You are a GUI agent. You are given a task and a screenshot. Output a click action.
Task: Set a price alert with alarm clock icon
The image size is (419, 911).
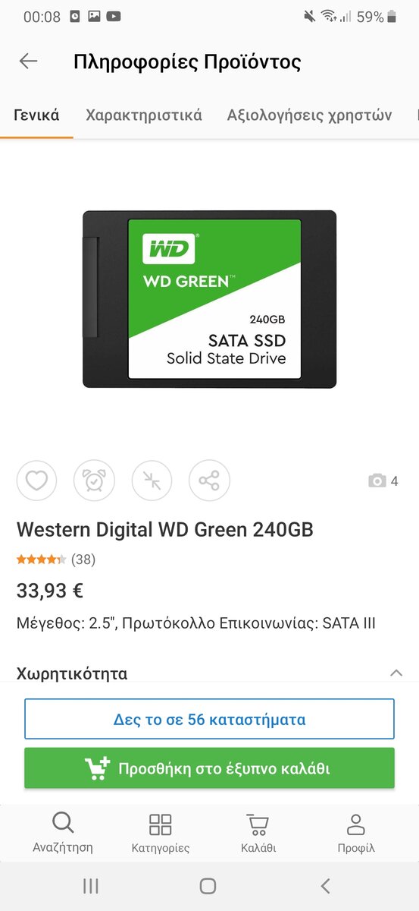[94, 481]
